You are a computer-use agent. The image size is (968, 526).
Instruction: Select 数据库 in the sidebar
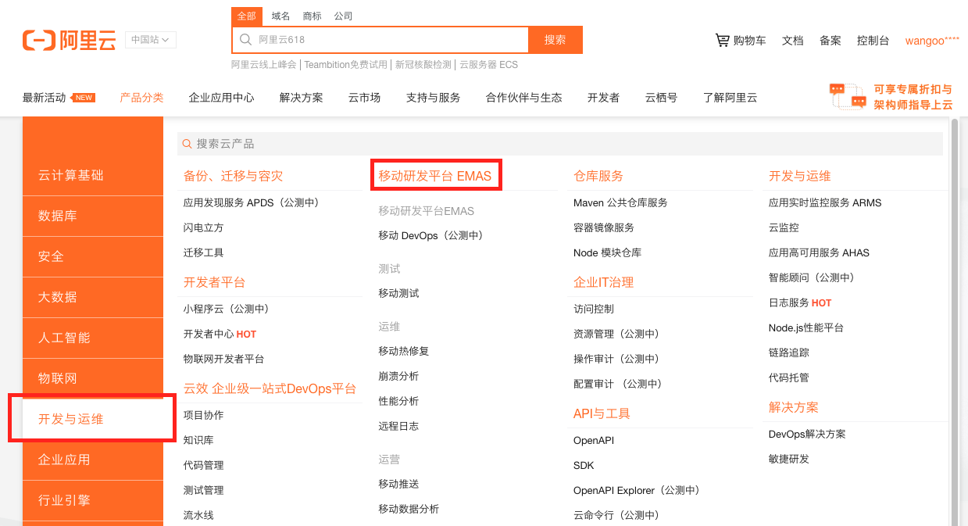(x=93, y=216)
